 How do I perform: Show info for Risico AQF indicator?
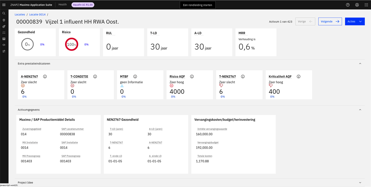click(x=192, y=77)
